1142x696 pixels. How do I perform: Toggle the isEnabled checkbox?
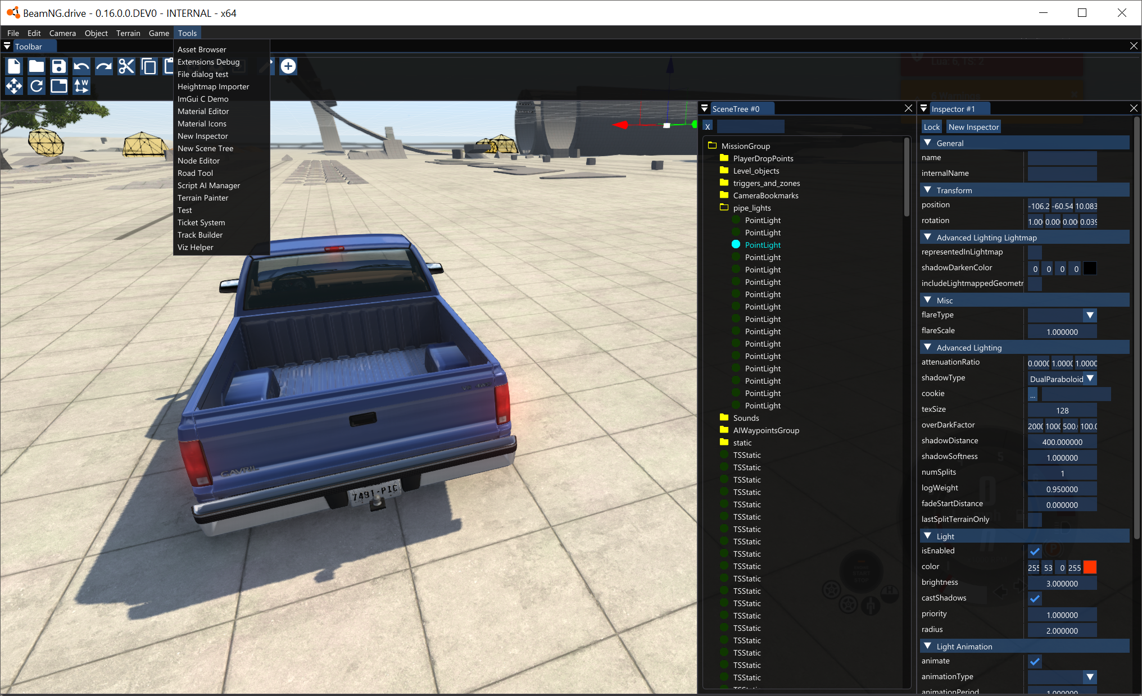pyautogui.click(x=1035, y=552)
